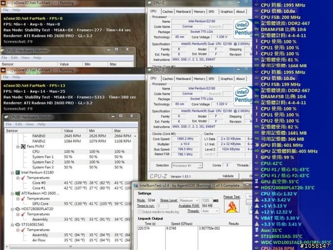Collapse the ST3160815AS drive node
The image size is (333, 250).
point(12,225)
